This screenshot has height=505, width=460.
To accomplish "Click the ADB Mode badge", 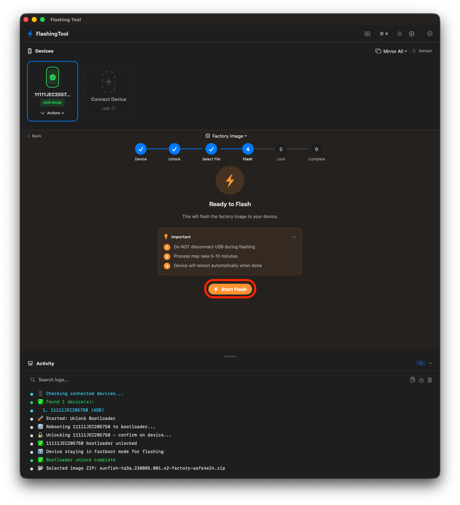I will [53, 102].
